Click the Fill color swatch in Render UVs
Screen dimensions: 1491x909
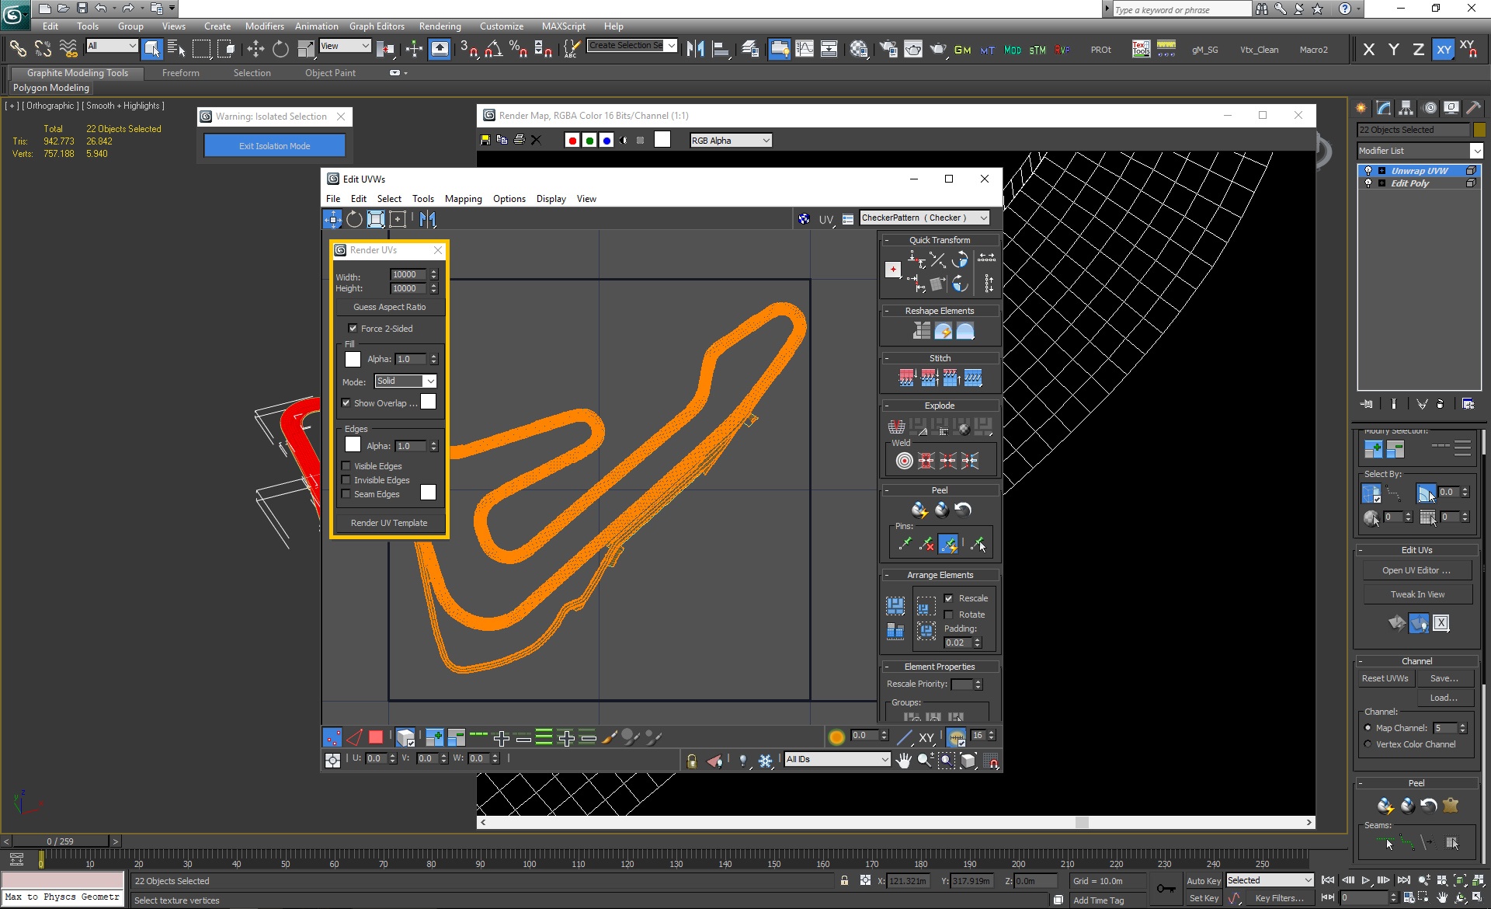point(353,359)
